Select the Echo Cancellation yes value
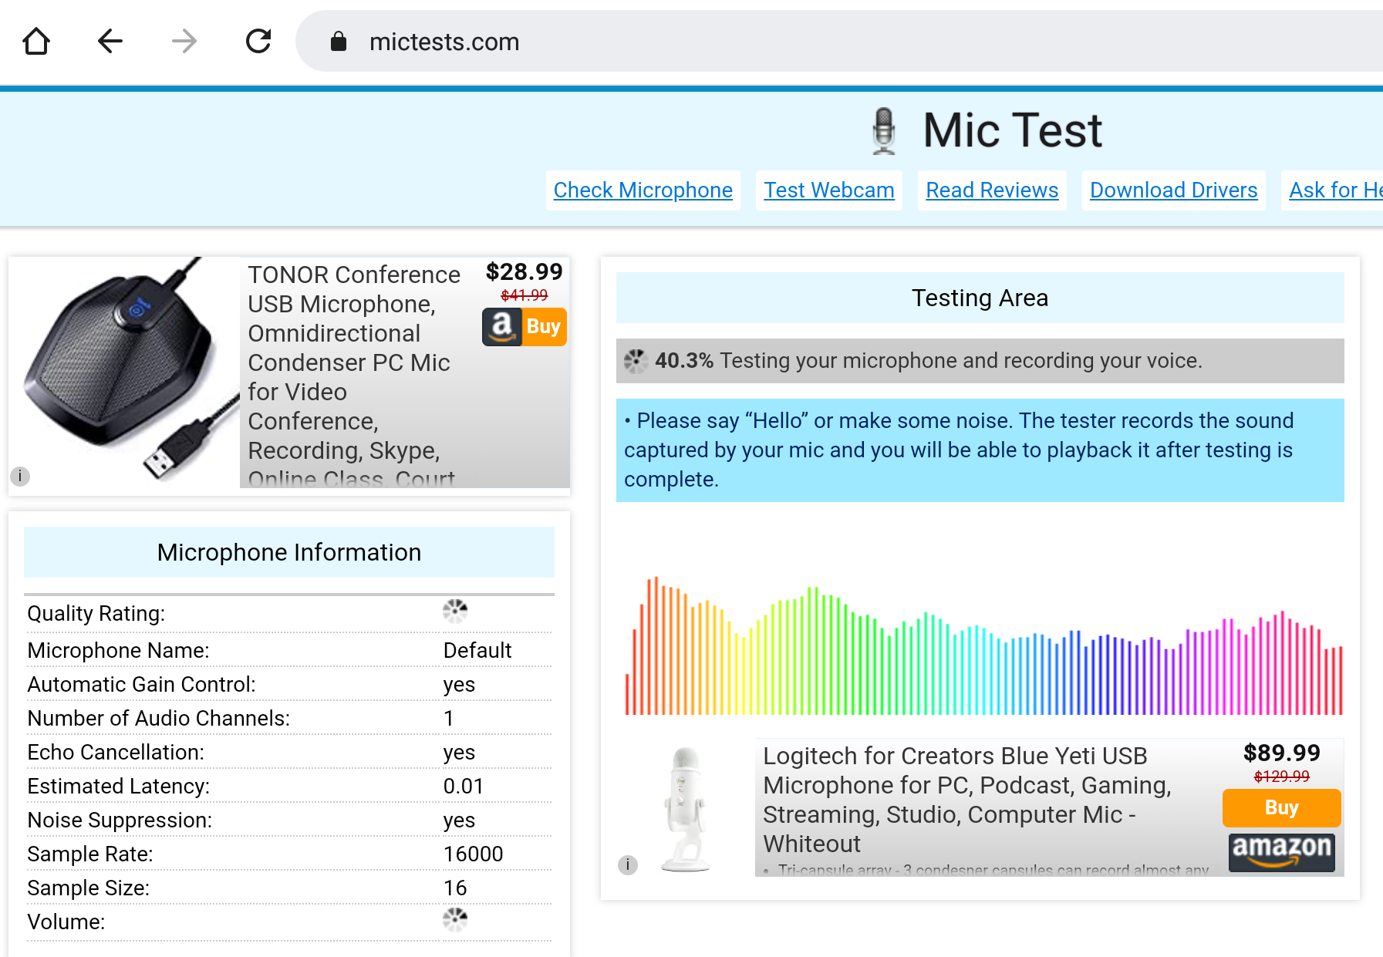 point(459,753)
